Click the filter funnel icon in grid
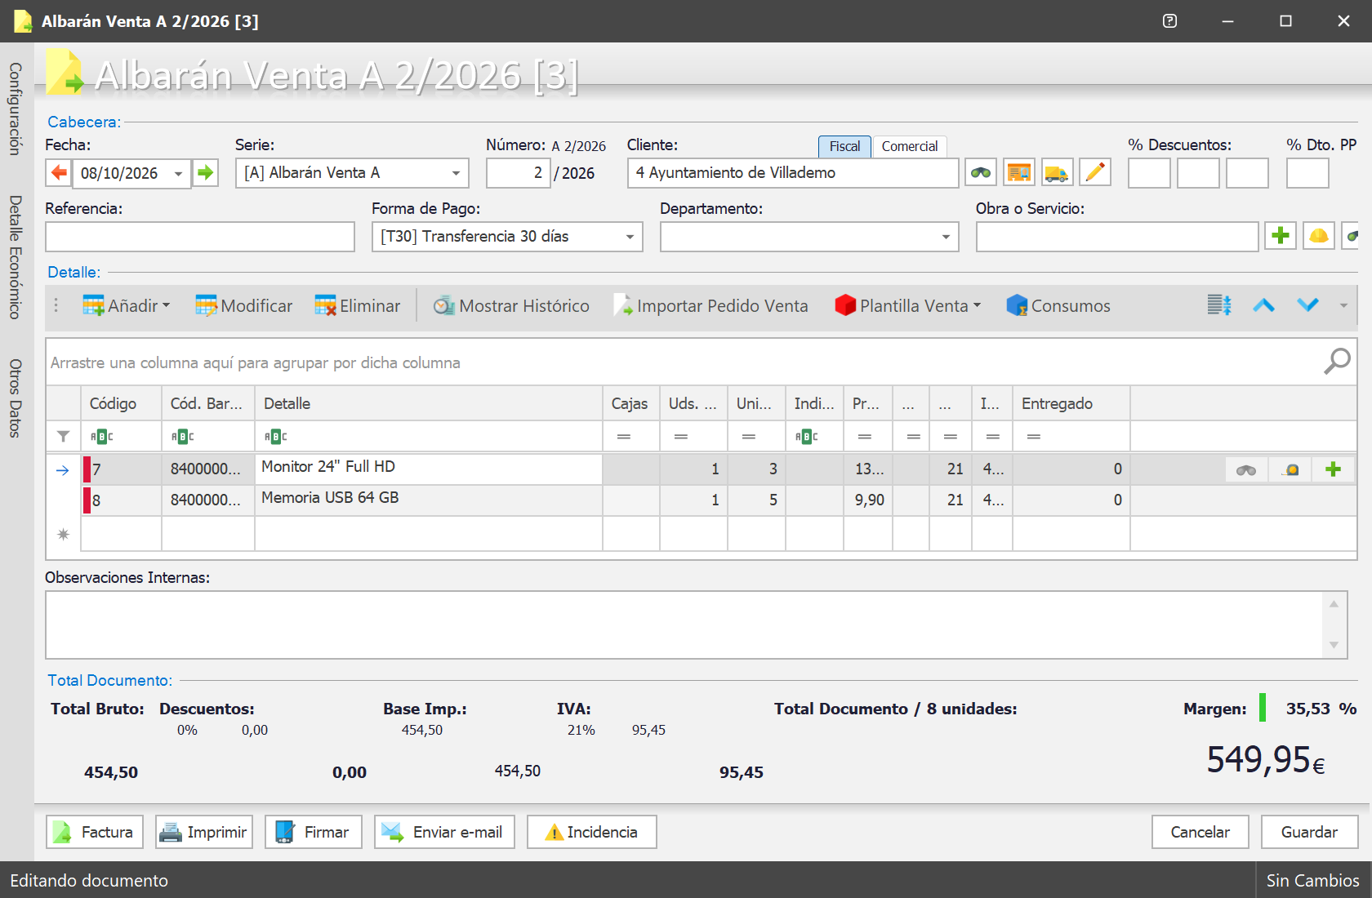The width and height of the screenshot is (1372, 898). coord(63,437)
